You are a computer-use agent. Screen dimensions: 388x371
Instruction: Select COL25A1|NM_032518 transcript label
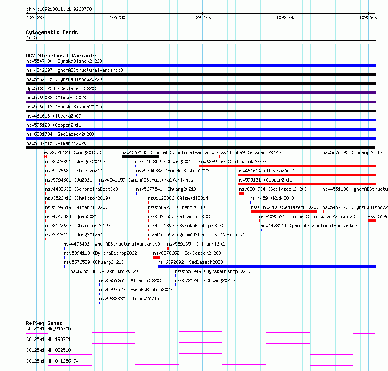tap(48, 350)
